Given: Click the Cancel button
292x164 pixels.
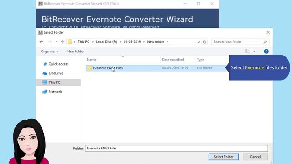Looking at the screenshot, I should (x=255, y=157).
